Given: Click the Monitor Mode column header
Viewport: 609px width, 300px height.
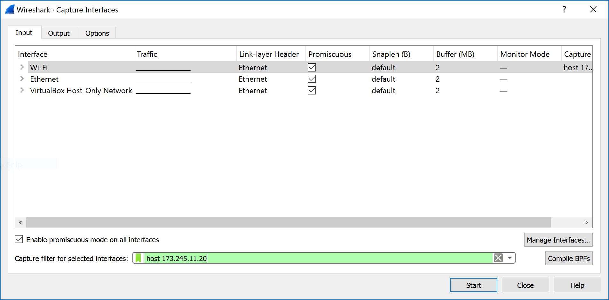Looking at the screenshot, I should point(529,54).
